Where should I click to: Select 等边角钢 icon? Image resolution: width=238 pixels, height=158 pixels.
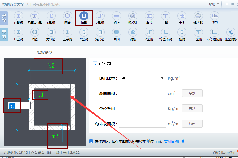(165, 32)
